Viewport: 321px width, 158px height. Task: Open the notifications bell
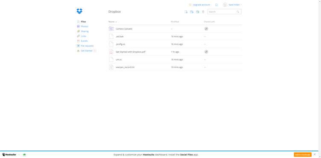coord(216,5)
